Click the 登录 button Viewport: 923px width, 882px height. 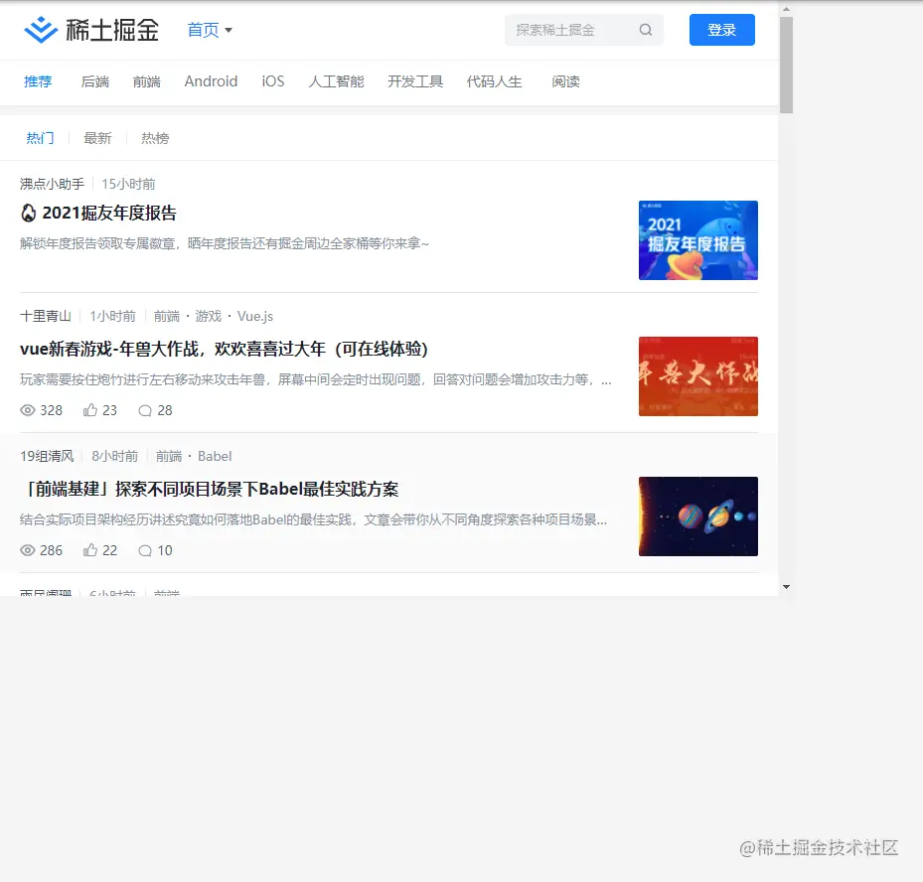pyautogui.click(x=721, y=30)
